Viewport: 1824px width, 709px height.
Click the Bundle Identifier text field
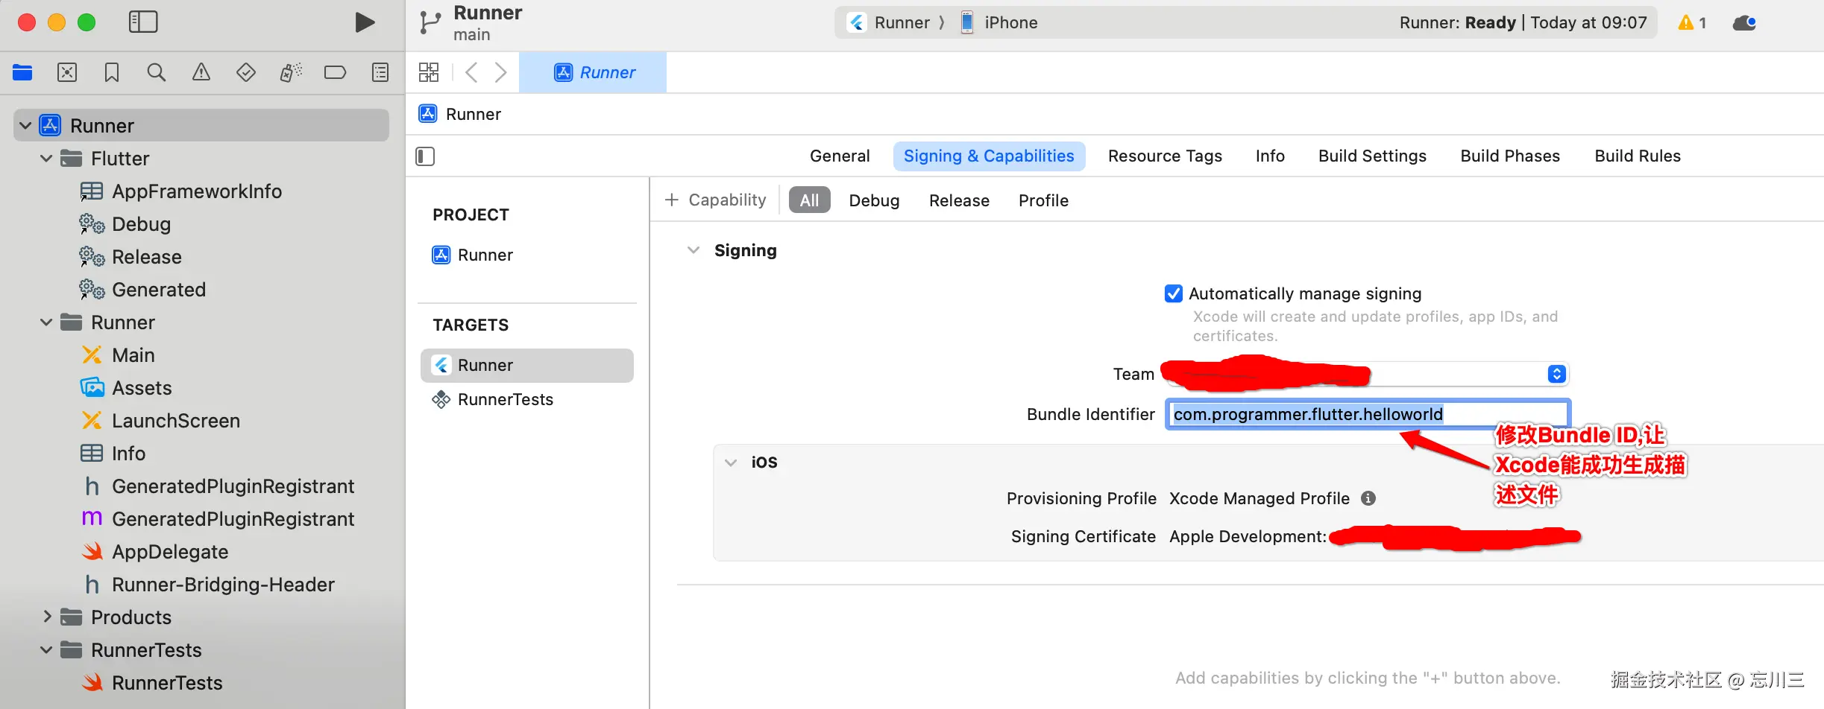(x=1368, y=414)
